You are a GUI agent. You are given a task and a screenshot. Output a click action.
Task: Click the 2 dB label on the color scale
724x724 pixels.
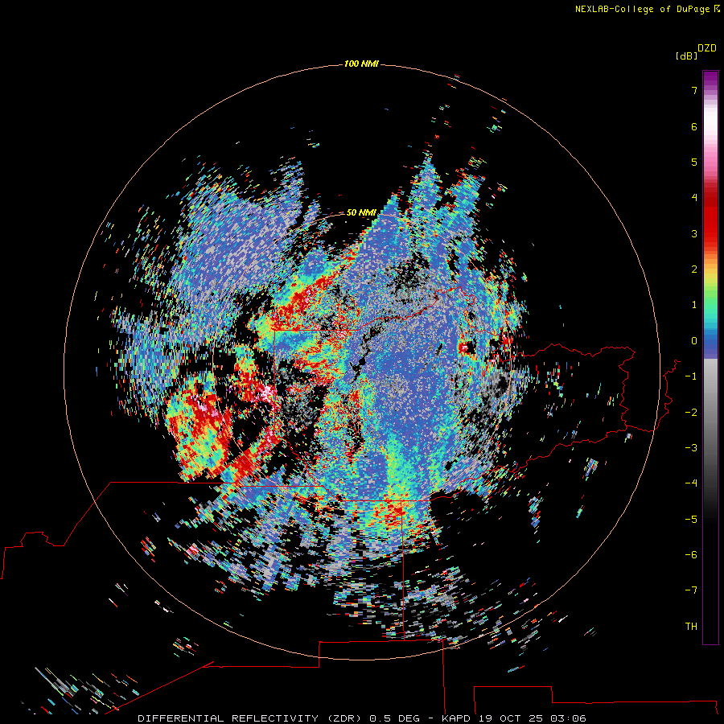[694, 269]
